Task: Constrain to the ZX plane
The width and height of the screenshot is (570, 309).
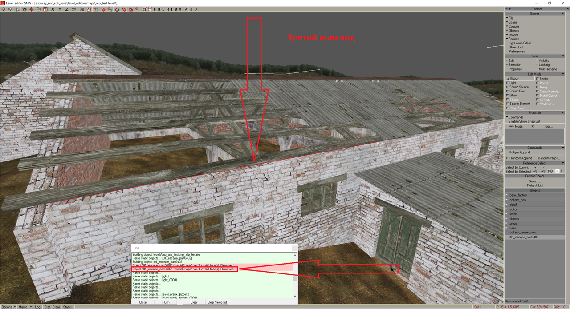Action: pyautogui.click(x=74, y=9)
